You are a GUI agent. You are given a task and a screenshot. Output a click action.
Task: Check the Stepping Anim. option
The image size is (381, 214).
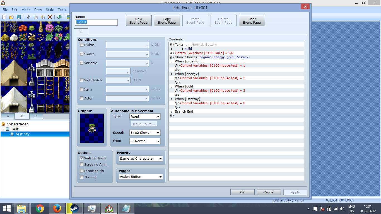(81, 164)
